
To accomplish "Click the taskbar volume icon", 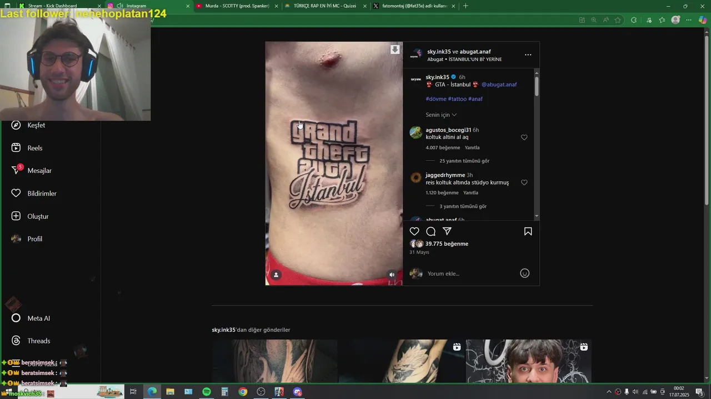I will tap(635, 392).
